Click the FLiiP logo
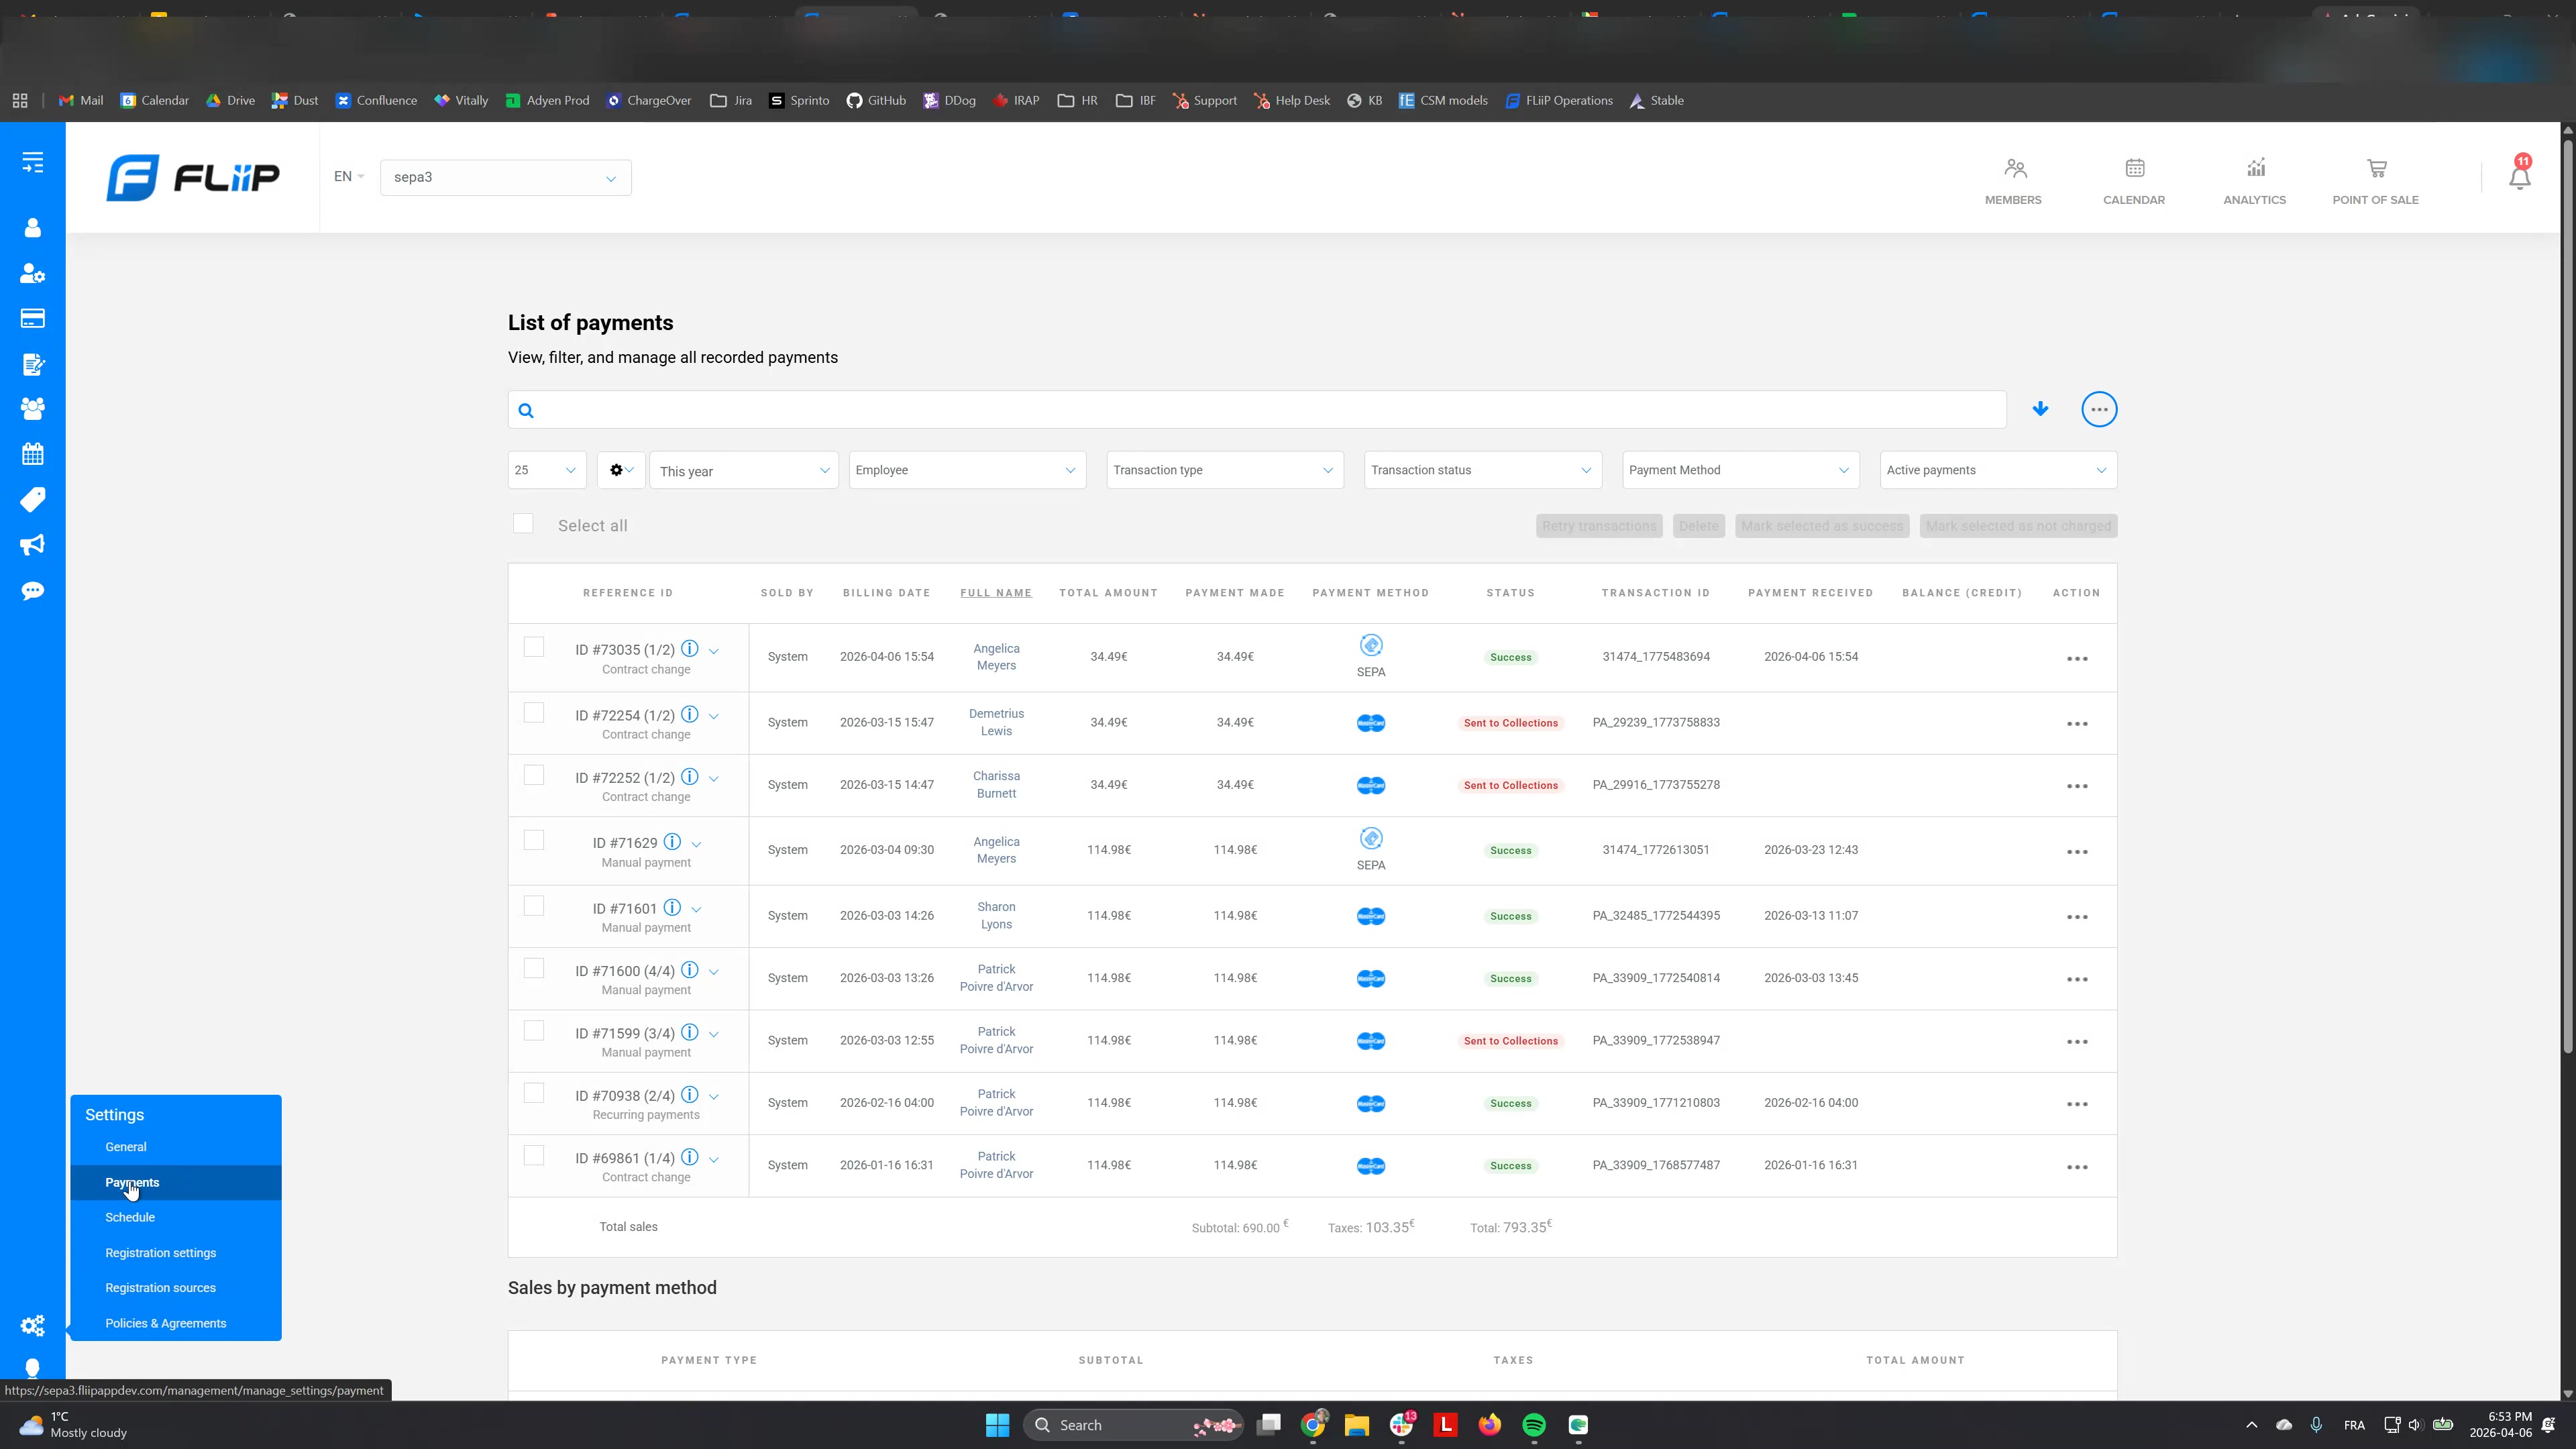This screenshot has width=2576, height=1449. pos(193,178)
